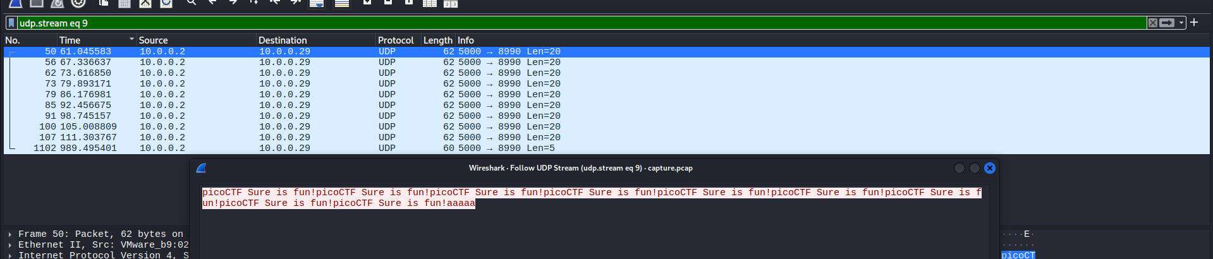Click the stop capture square icon
Screen dimensions: 1213x259
coord(37,3)
